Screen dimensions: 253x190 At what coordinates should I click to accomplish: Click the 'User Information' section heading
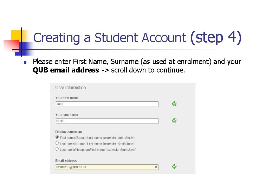(71, 88)
